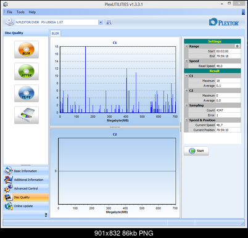Click the C2 graph title
The image size is (248, 238).
(115, 134)
